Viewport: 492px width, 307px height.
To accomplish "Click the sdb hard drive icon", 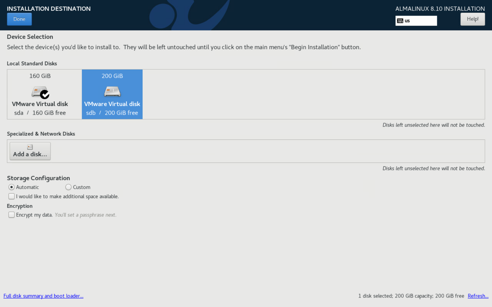I will pos(112,92).
